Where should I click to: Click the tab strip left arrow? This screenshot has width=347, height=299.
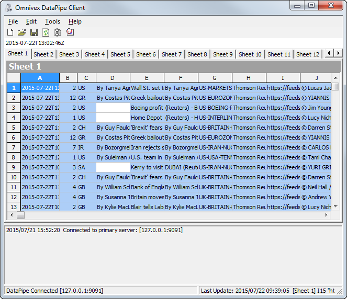tap(329, 53)
